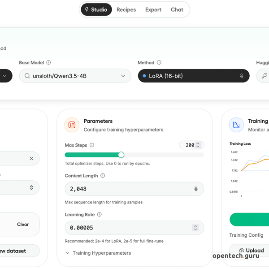Image resolution: width=269 pixels, height=269 pixels.
Task: Click info icon beside Max Steps
Action: [92, 145]
